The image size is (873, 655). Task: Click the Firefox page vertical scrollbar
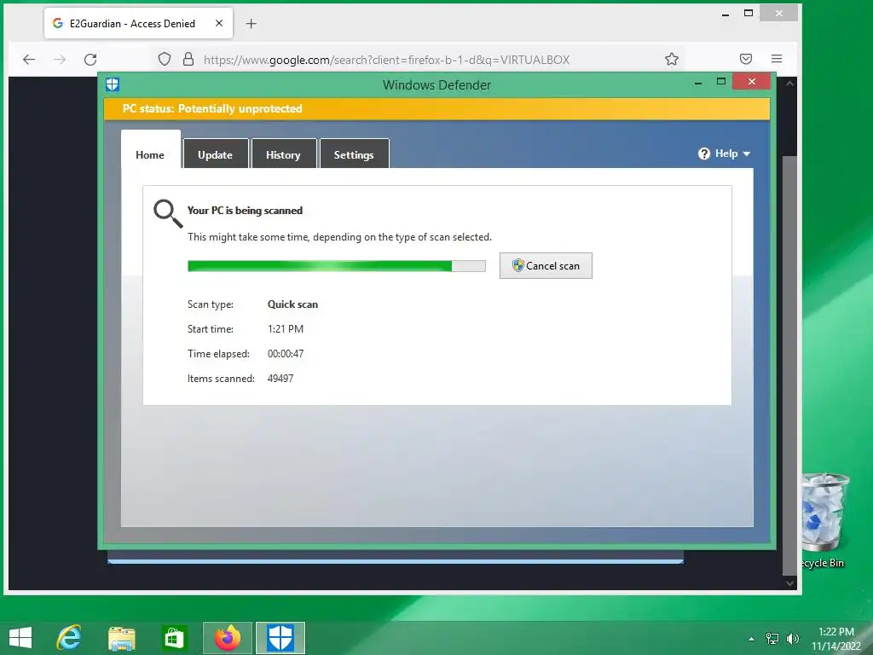[x=789, y=365]
